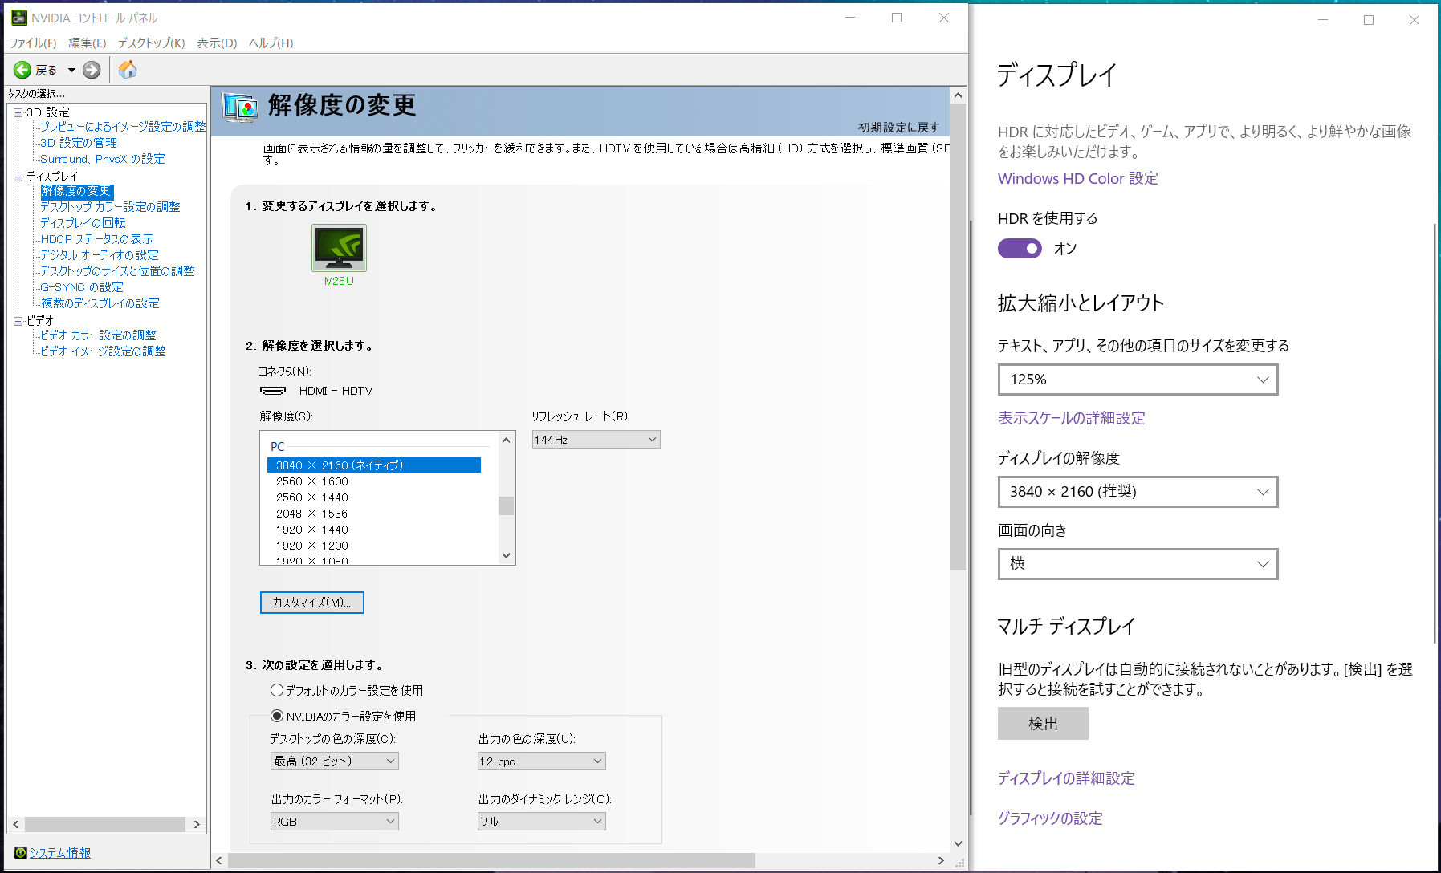The image size is (1441, 873).
Task: Open ディスプレイの詳細設定 link
Action: 1066,778
